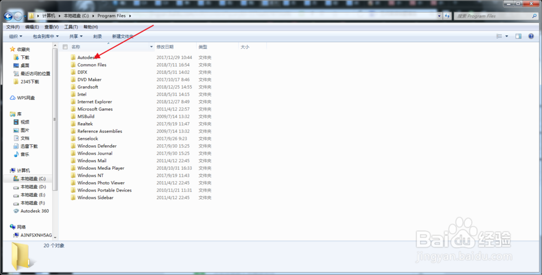Image resolution: width=542 pixels, height=275 pixels.
Task: Click the search magnifier icon
Action: click(x=534, y=16)
